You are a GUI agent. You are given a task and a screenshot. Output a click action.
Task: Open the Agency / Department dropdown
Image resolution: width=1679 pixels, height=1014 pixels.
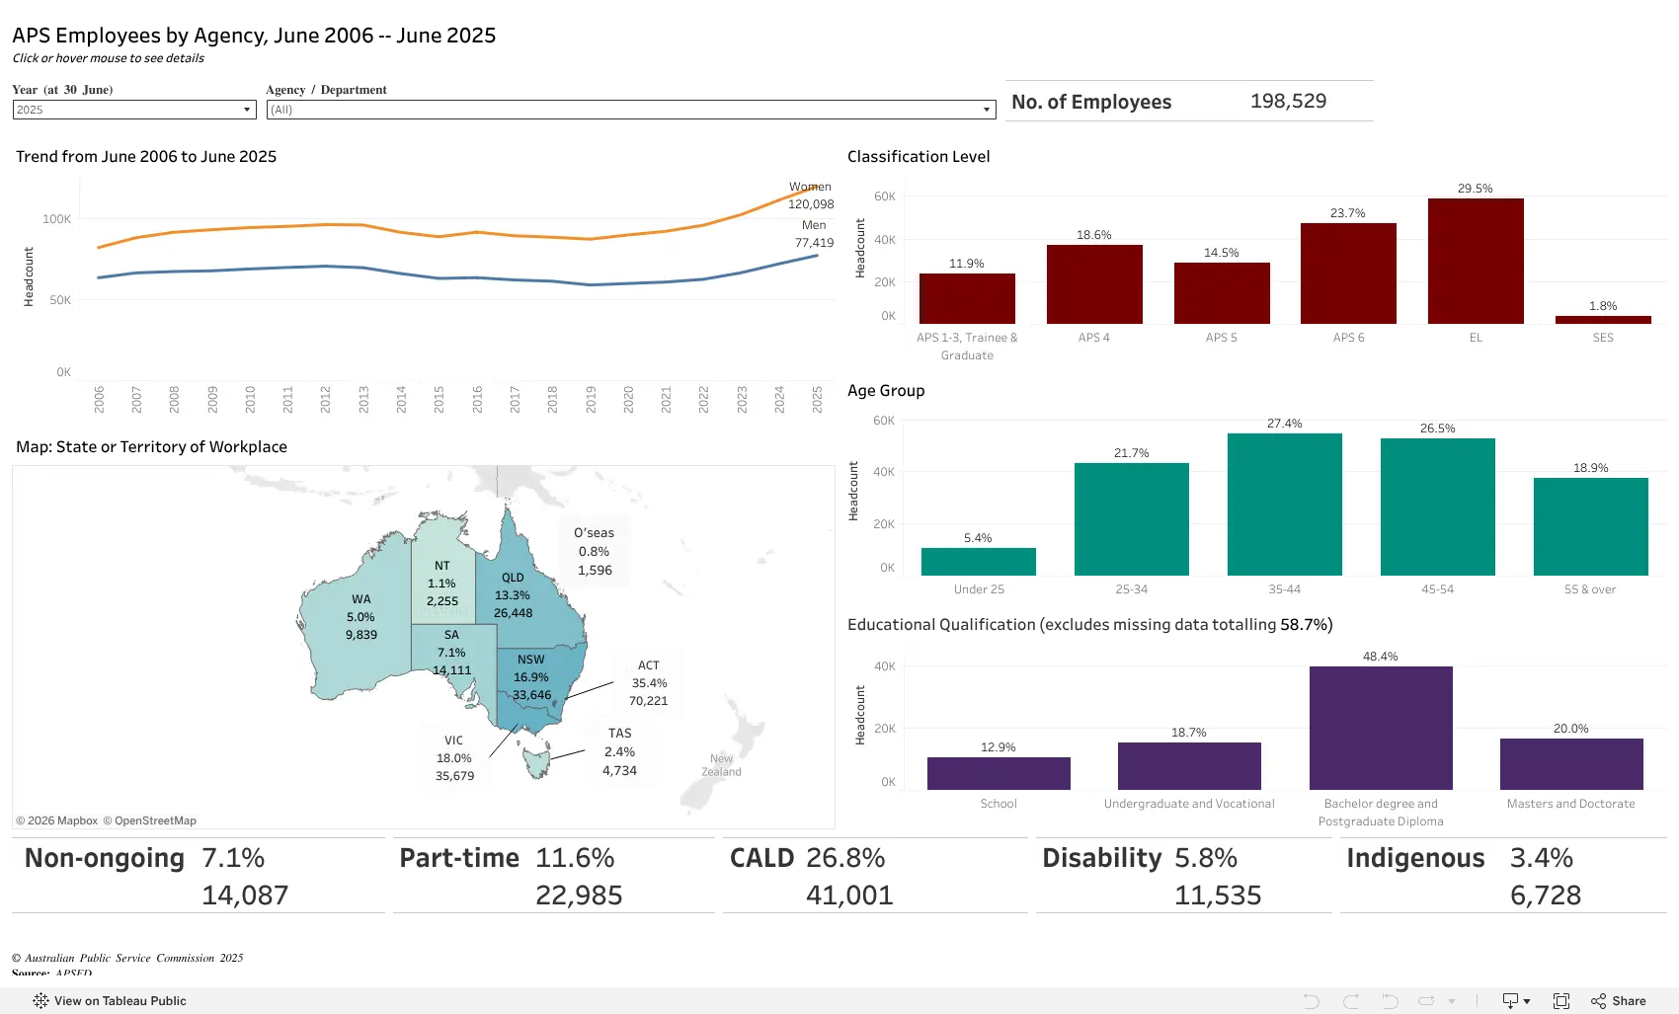tap(631, 110)
